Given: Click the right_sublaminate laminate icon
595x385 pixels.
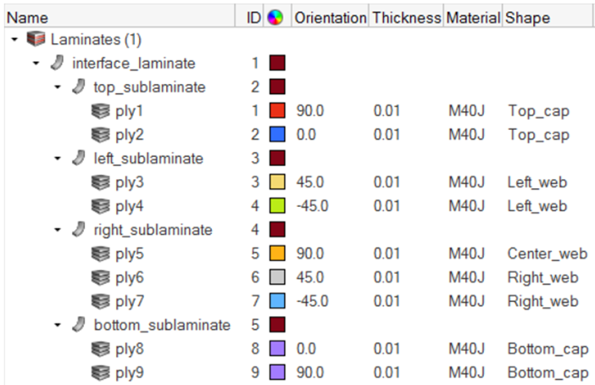Looking at the screenshot, I should pos(79,230).
